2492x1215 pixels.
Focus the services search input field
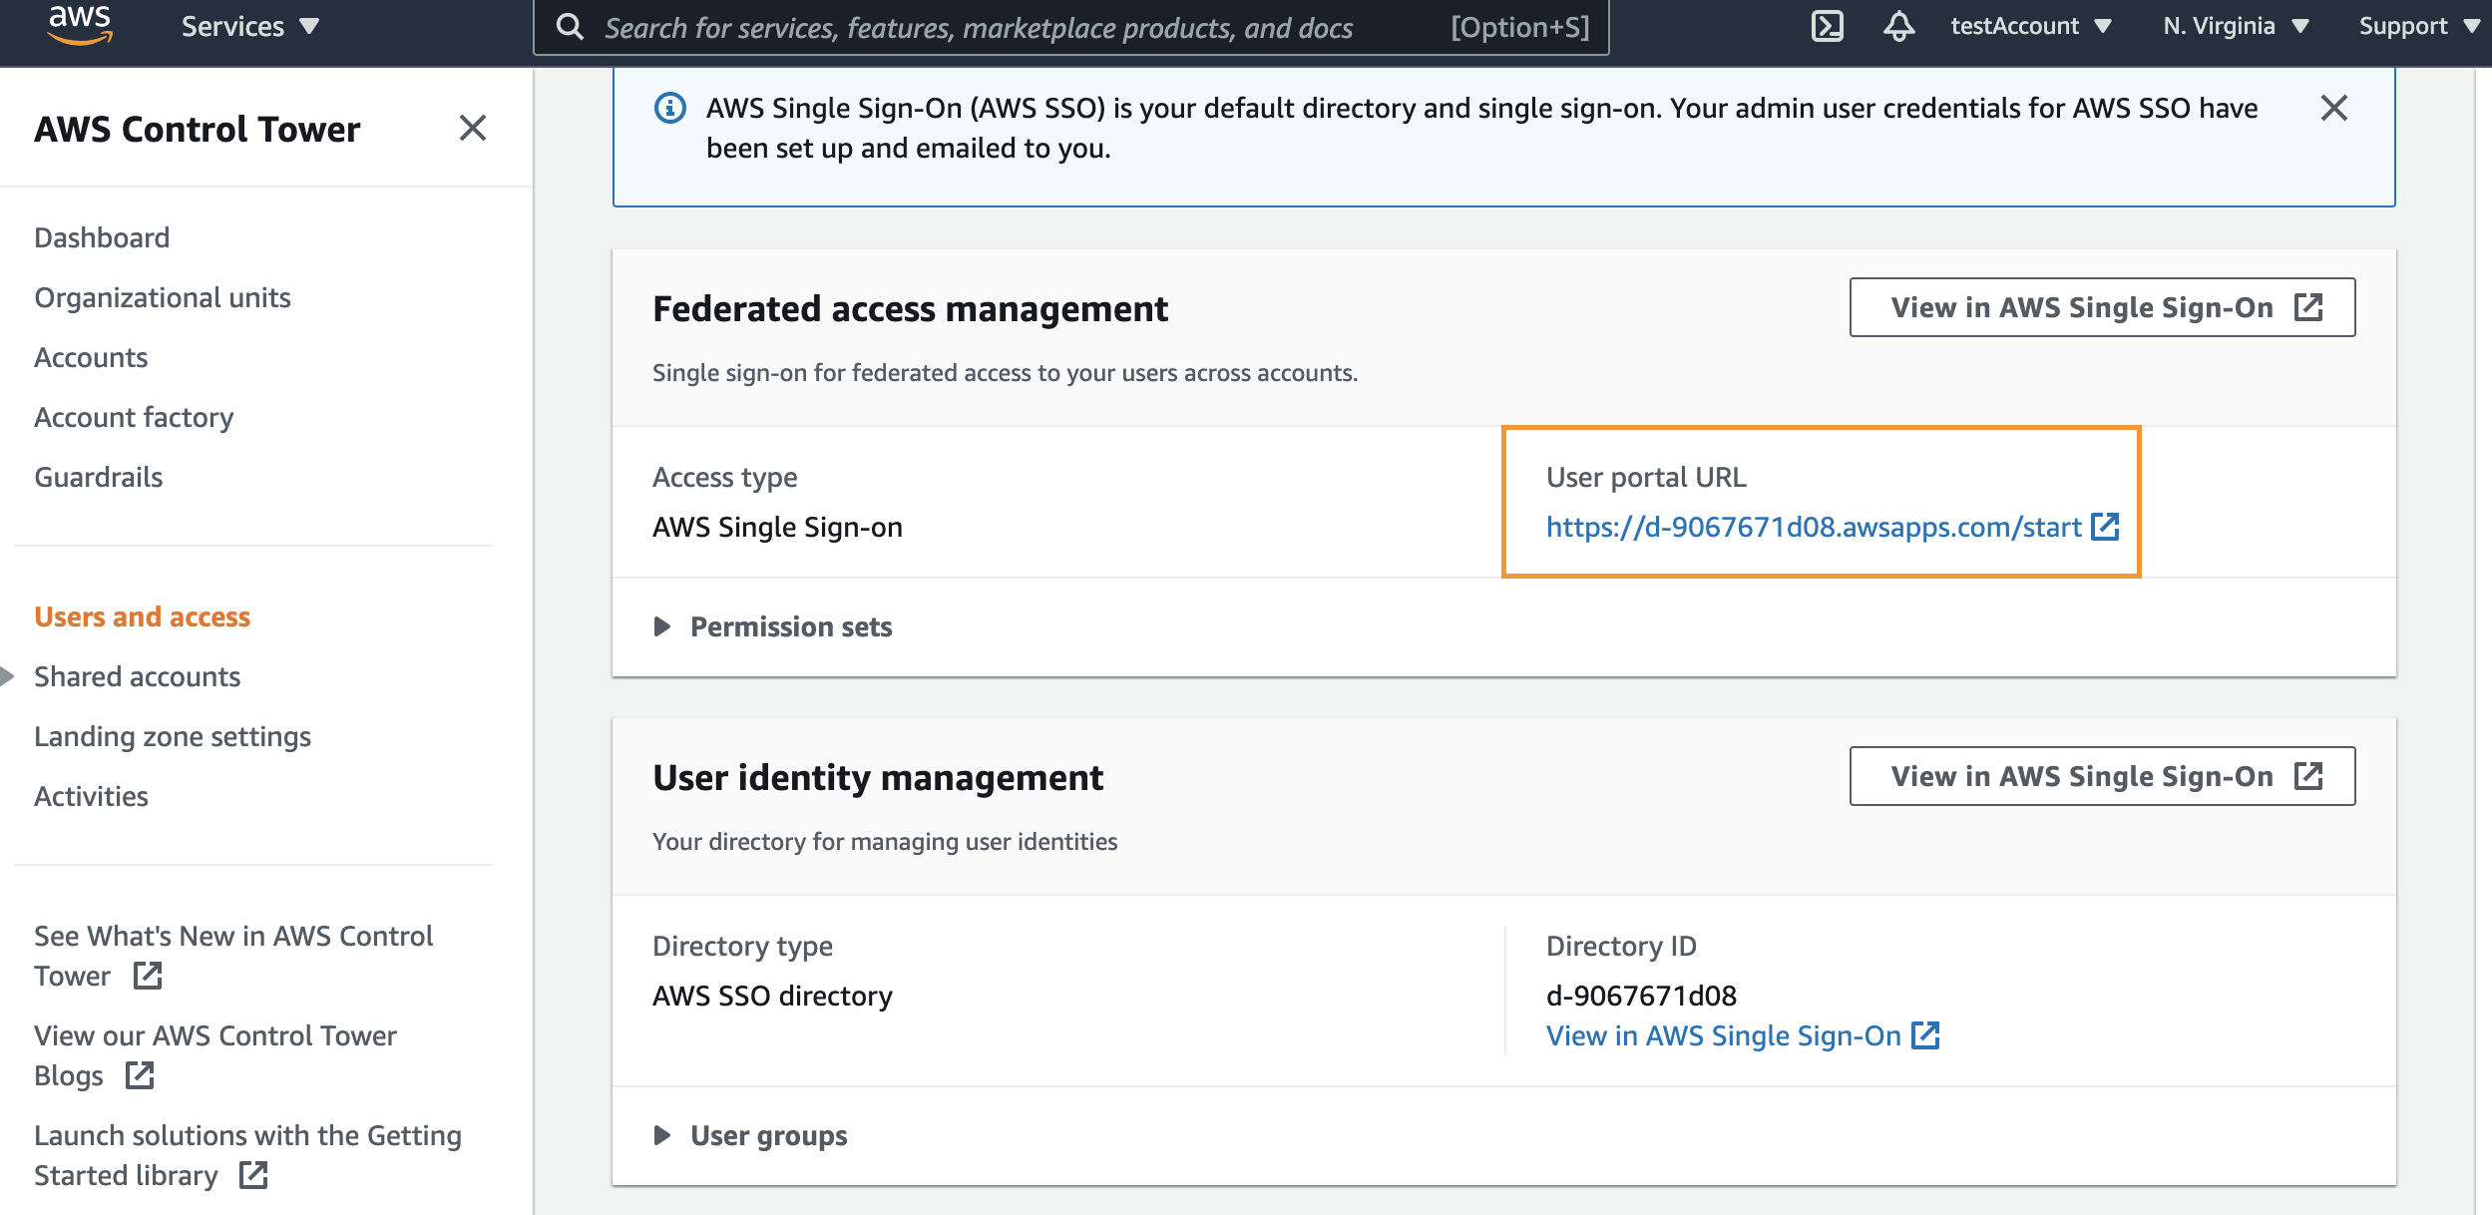click(x=1070, y=27)
